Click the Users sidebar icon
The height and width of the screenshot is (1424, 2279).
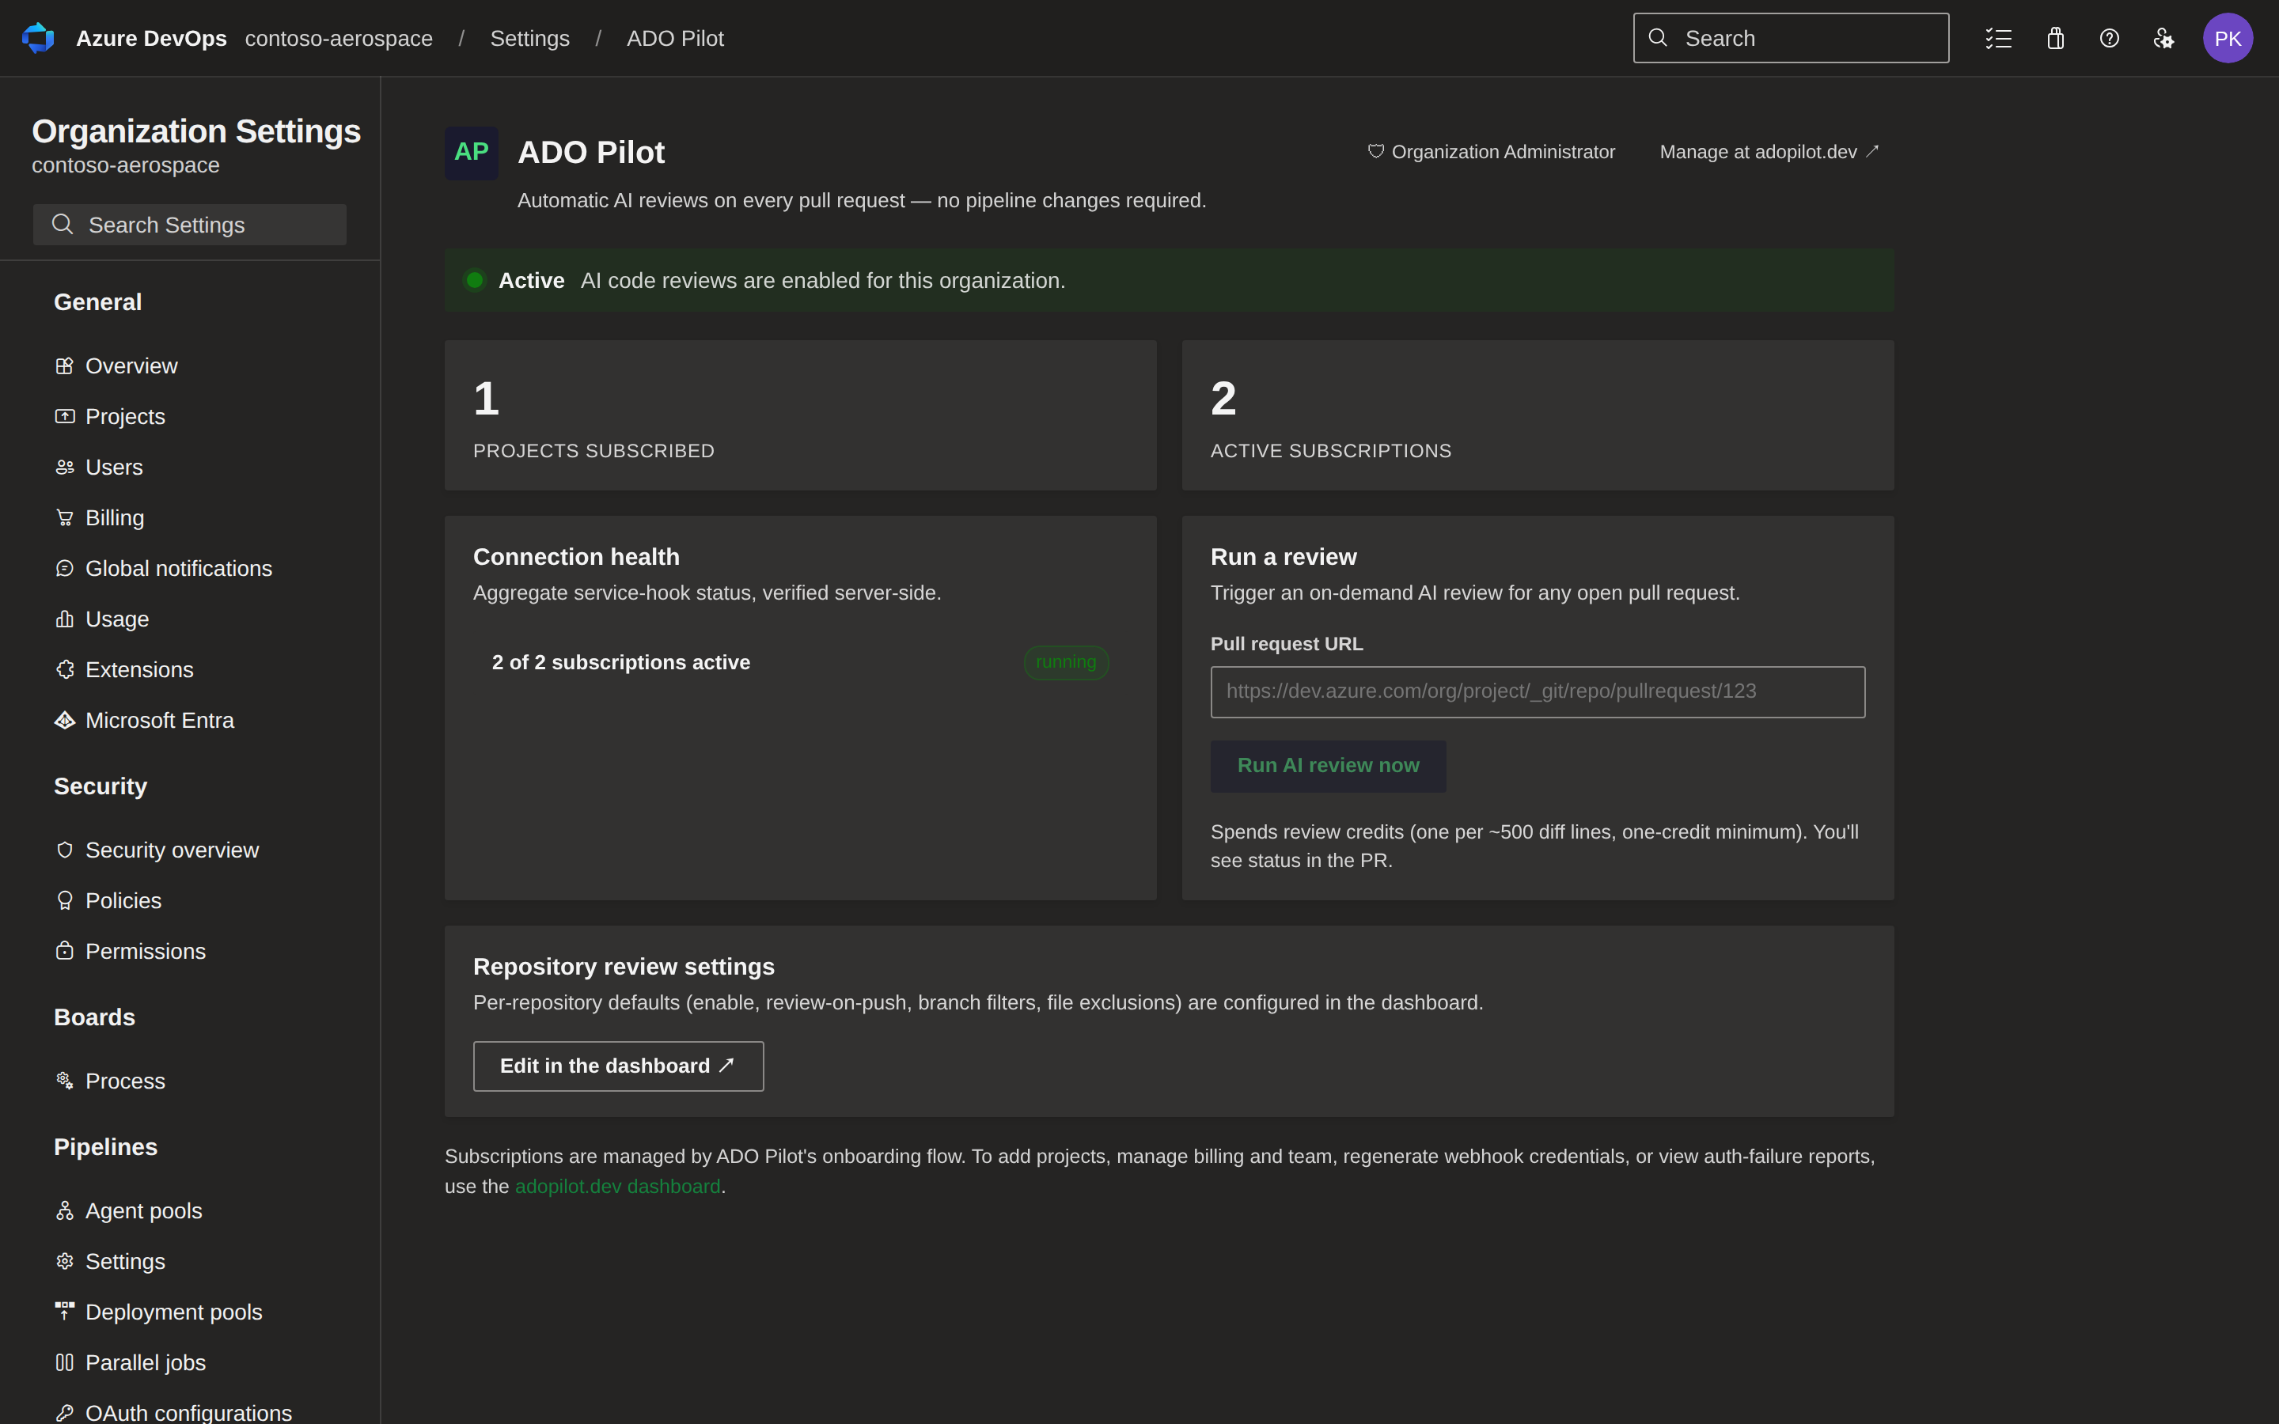click(64, 467)
